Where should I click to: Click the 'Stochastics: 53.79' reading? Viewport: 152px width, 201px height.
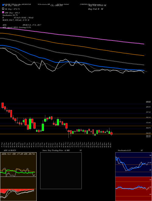(10, 15)
